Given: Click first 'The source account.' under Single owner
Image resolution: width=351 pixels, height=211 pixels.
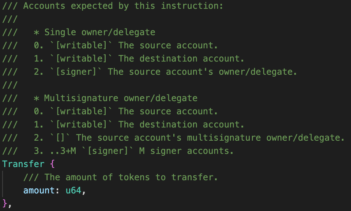Looking at the screenshot, I should pyautogui.click(x=168, y=45).
